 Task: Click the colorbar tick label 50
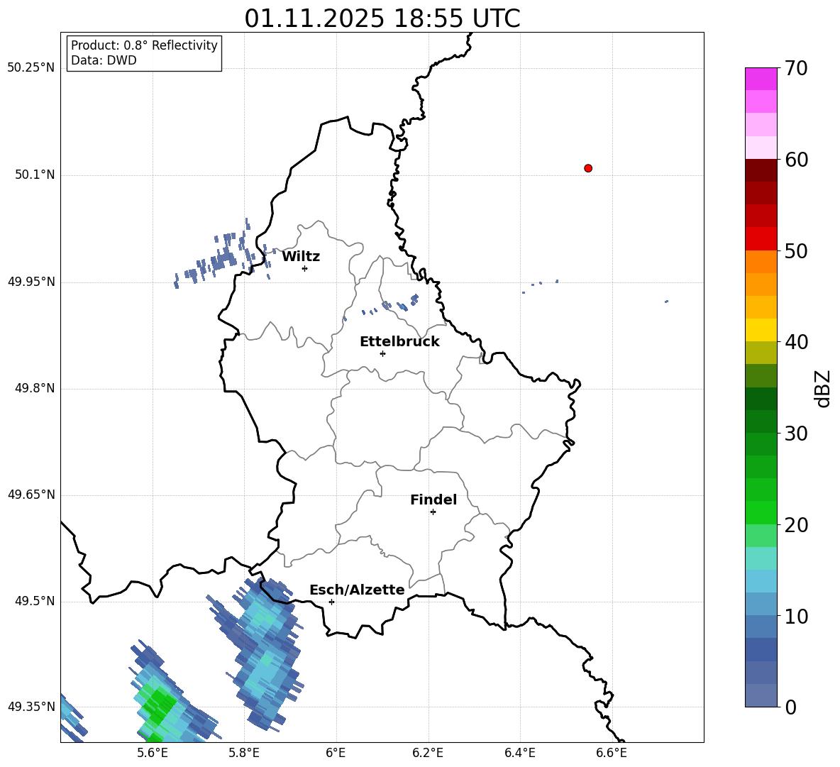(796, 250)
